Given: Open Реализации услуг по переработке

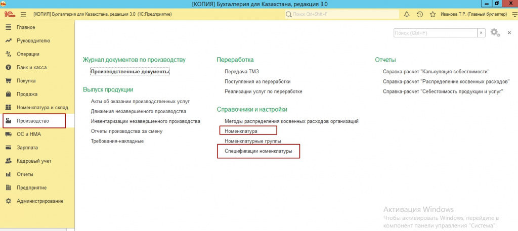Looking at the screenshot, I should click(x=263, y=91).
